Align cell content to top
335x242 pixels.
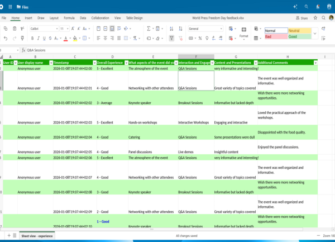click(98, 29)
